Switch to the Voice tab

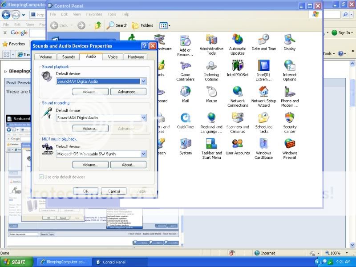pyautogui.click(x=113, y=57)
